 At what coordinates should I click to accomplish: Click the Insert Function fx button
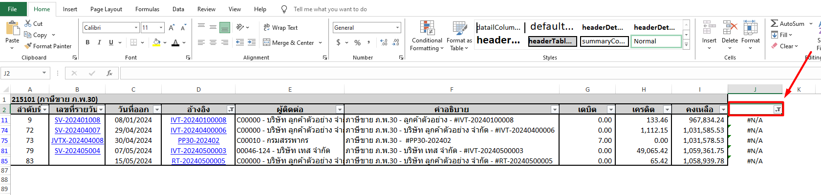click(x=109, y=73)
